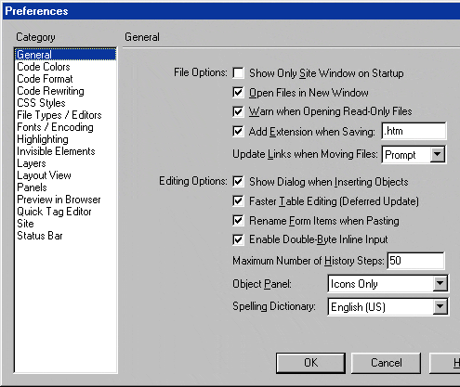Image resolution: width=460 pixels, height=387 pixels.
Task: Click the Maximum History Steps field
Action: click(415, 261)
